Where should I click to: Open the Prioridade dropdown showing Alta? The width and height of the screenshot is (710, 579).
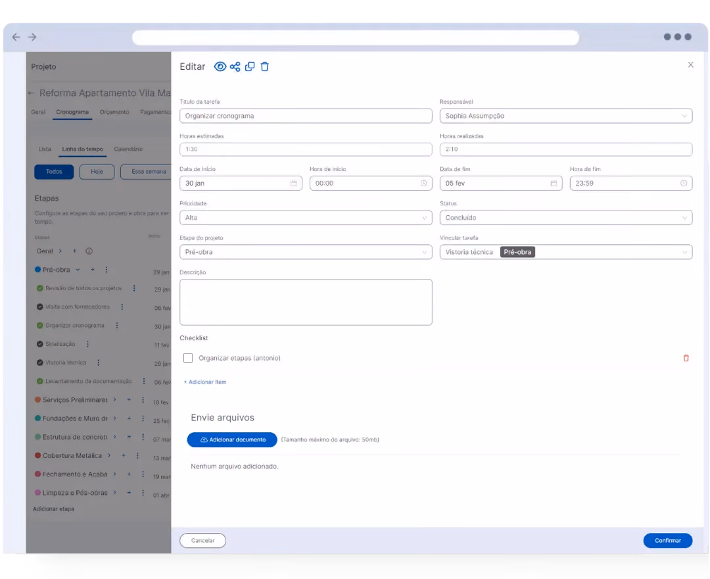pyautogui.click(x=306, y=218)
